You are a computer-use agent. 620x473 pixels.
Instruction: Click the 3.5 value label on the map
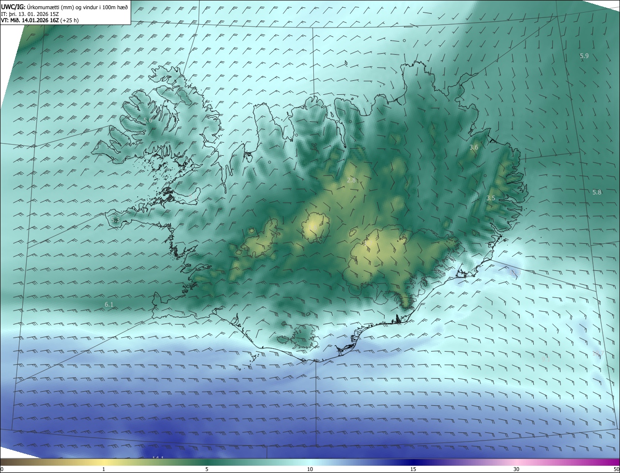[491, 198]
